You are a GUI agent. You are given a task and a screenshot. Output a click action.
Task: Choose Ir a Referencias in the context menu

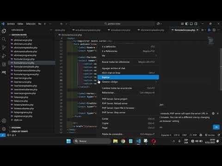[x=128, y=51]
